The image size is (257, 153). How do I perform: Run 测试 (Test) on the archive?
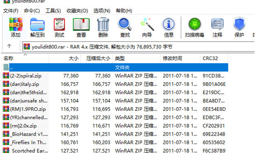coord(59,24)
